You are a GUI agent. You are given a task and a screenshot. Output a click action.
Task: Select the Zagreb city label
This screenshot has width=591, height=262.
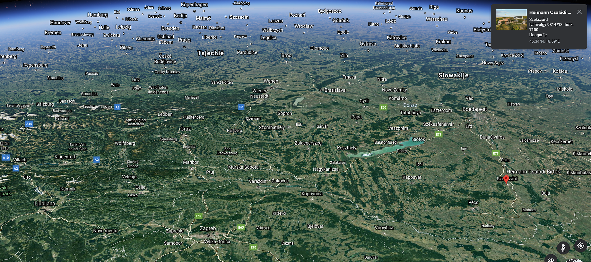(208, 228)
